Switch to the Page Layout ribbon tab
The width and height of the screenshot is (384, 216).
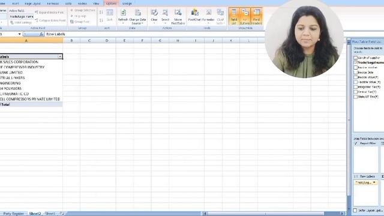[x=32, y=4]
